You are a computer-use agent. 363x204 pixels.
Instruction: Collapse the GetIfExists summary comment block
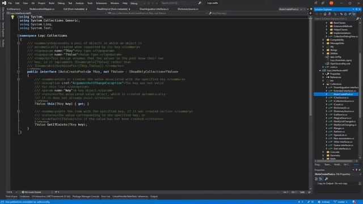(19, 111)
